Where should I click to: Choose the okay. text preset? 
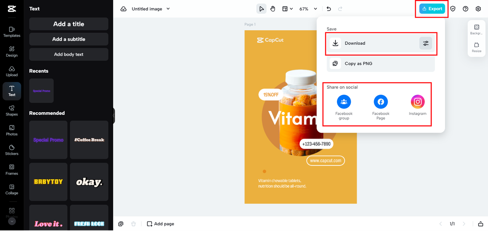click(x=89, y=182)
